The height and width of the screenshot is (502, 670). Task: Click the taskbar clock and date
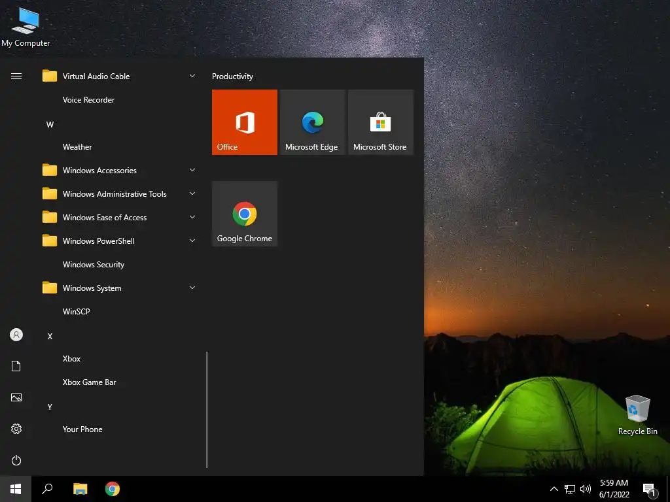(x=614, y=489)
